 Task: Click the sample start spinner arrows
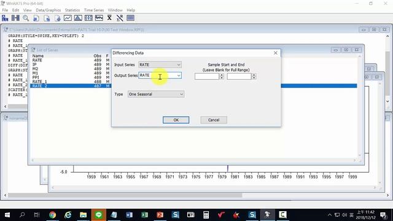click(x=222, y=76)
